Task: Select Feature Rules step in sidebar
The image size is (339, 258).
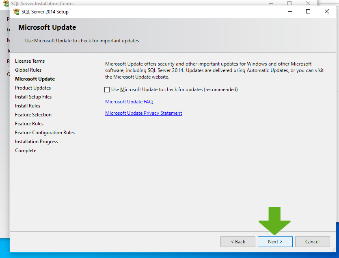Action: 29,124
